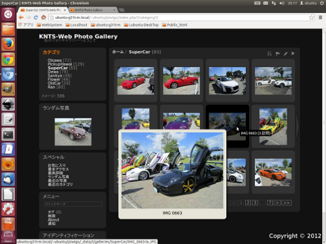Bookmark this page with the star icon
The image size is (326, 244).
click(x=311, y=18)
